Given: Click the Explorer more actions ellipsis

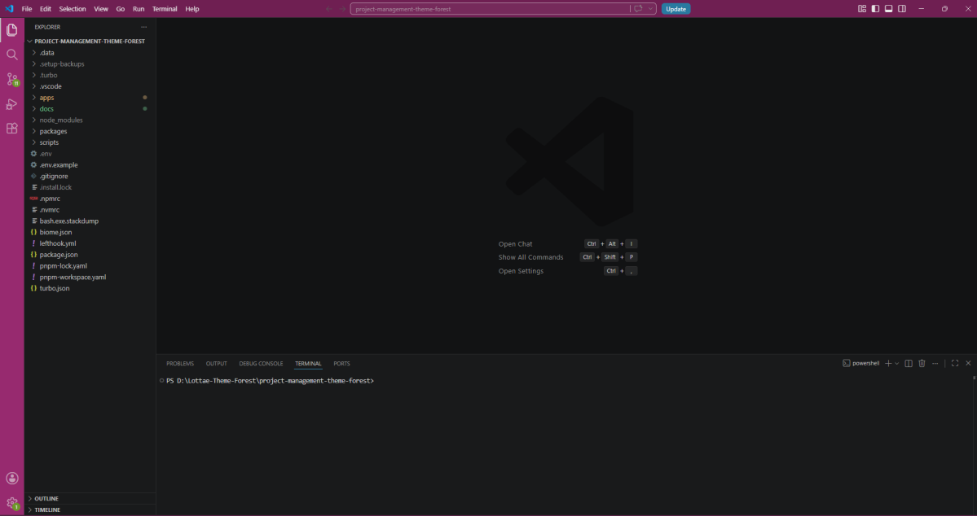Looking at the screenshot, I should pyautogui.click(x=144, y=28).
